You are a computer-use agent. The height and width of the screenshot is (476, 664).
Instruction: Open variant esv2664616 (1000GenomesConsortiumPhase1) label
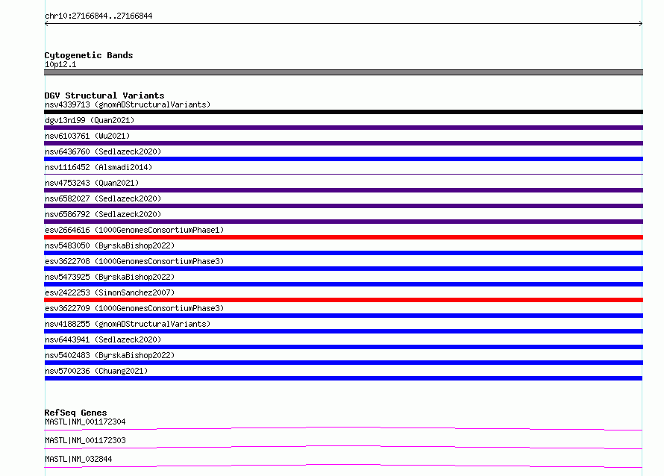(x=134, y=230)
